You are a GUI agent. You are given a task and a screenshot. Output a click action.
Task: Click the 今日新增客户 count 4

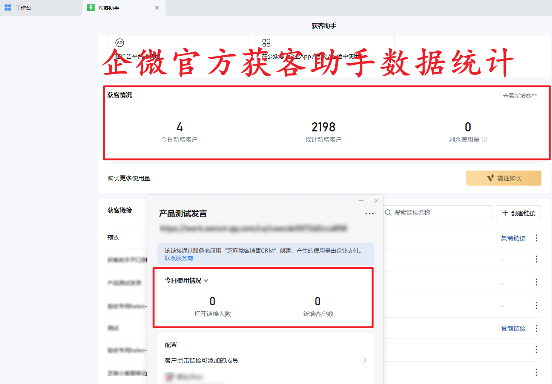[179, 127]
